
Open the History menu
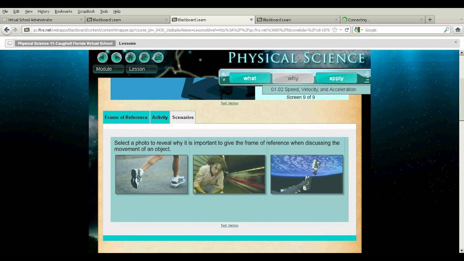(x=43, y=11)
